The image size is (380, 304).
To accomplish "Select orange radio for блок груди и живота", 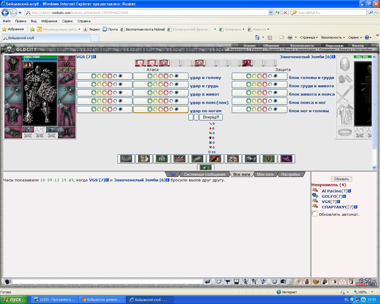I will click(259, 85).
